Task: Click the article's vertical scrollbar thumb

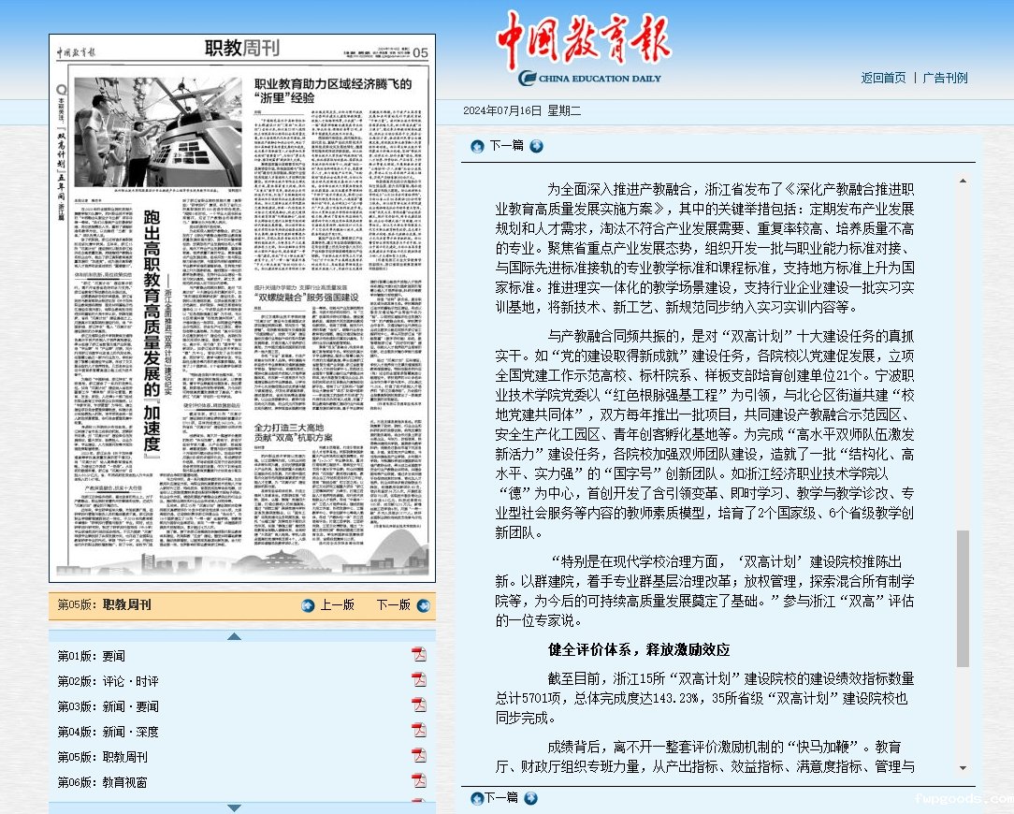Action: (x=963, y=597)
